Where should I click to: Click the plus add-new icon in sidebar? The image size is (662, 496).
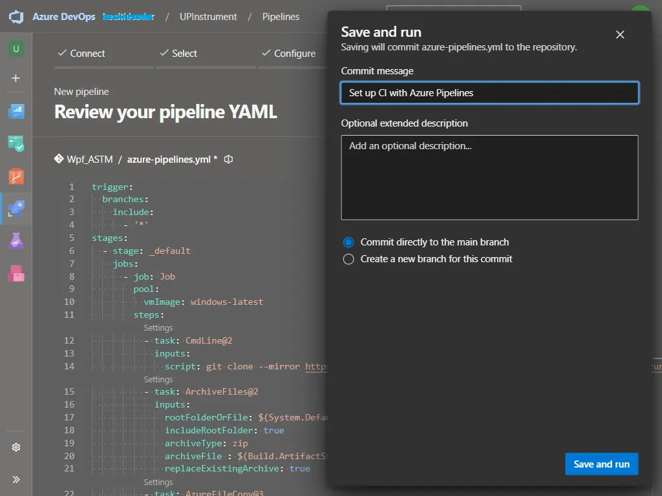click(16, 78)
